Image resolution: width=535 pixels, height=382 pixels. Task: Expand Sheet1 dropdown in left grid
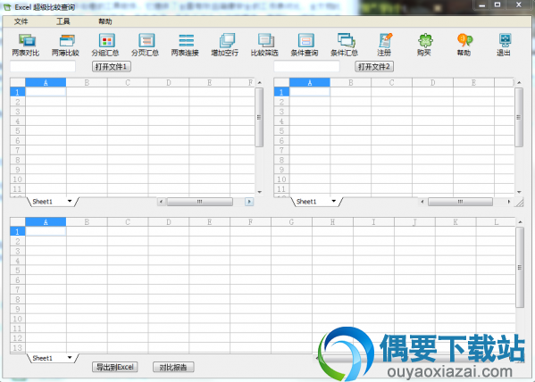pyautogui.click(x=70, y=201)
